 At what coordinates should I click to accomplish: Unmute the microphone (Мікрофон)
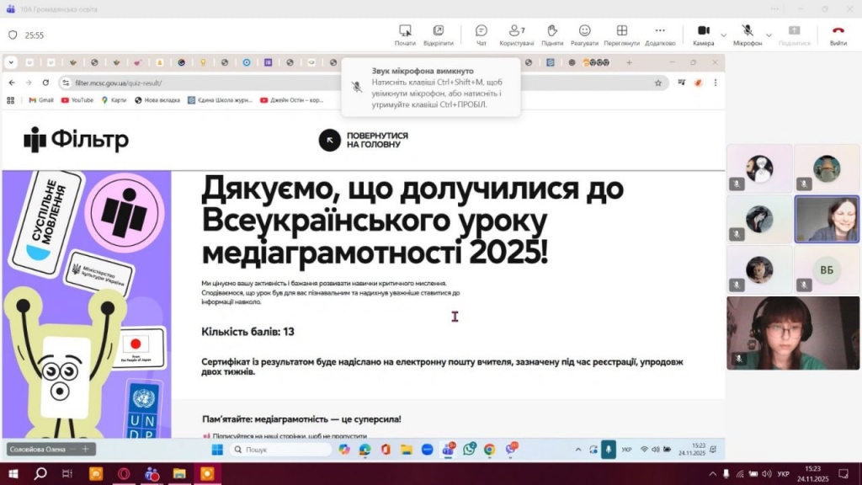tap(747, 35)
